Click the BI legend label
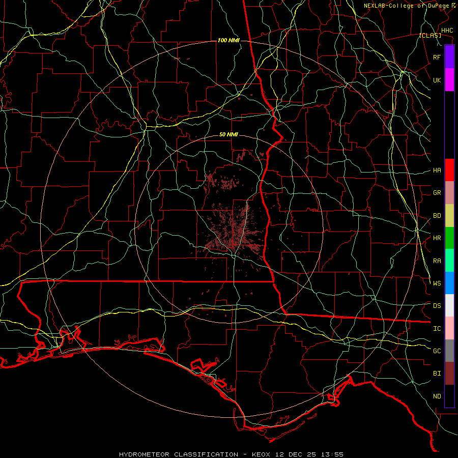The height and width of the screenshot is (458, 458). tap(437, 374)
